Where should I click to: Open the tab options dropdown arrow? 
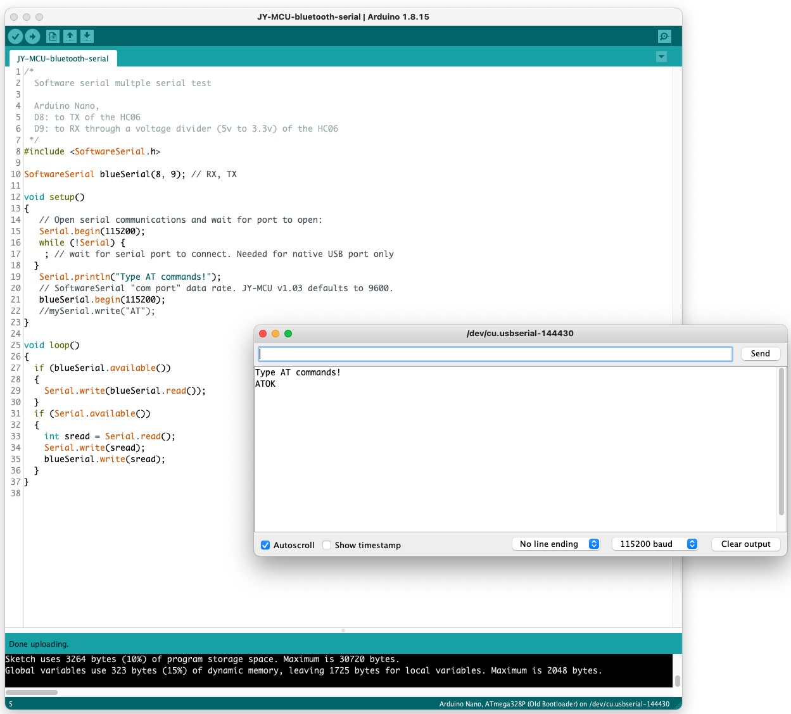pyautogui.click(x=661, y=57)
